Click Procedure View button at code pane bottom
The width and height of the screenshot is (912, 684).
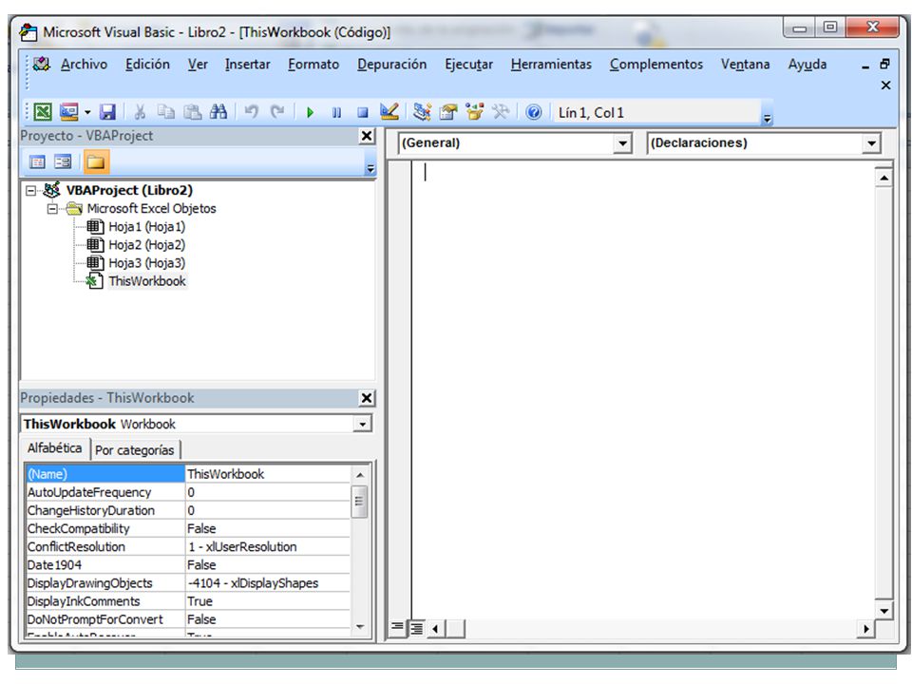397,627
